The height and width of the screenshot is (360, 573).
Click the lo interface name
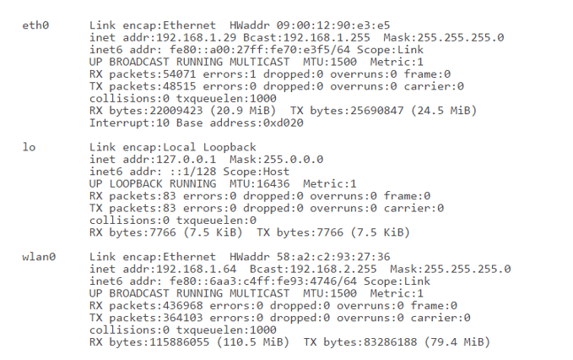coord(28,147)
